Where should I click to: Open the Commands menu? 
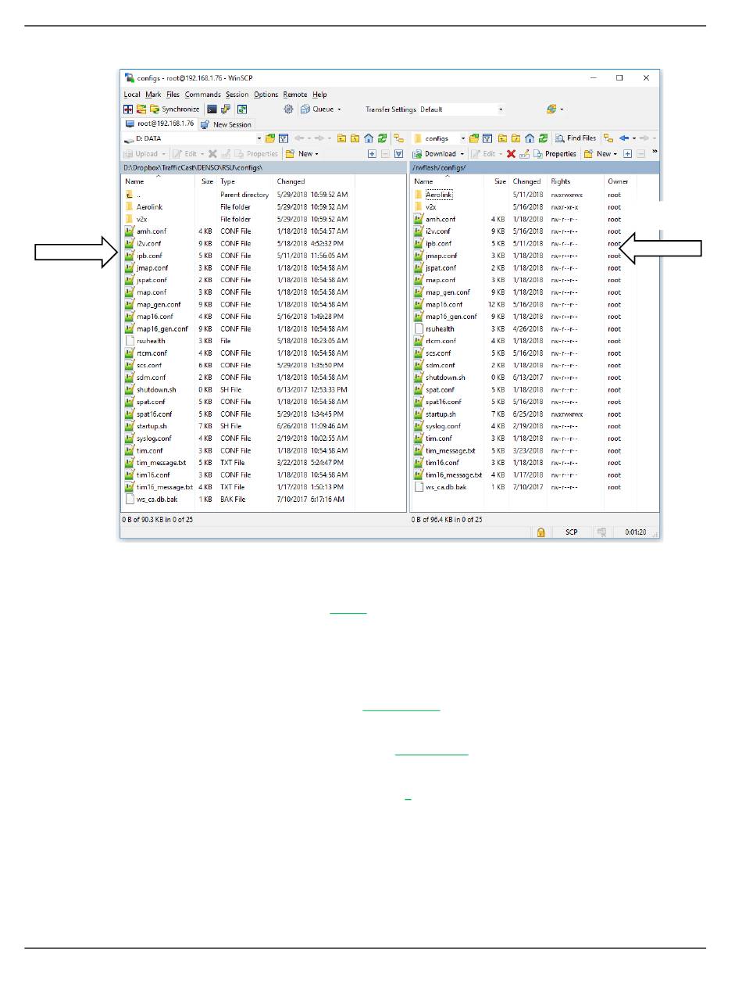(x=202, y=95)
